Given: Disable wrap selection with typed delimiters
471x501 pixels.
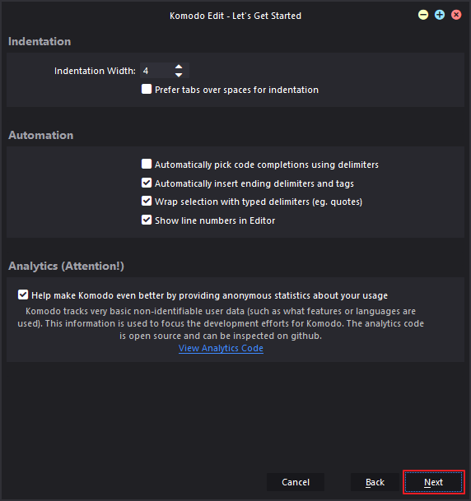Looking at the screenshot, I should pyautogui.click(x=147, y=201).
